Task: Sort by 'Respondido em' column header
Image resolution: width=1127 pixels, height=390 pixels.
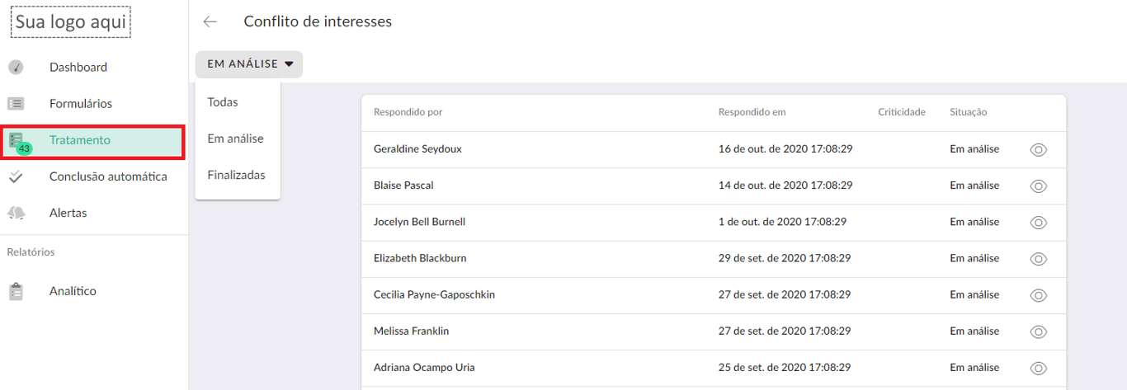Action: click(x=752, y=112)
